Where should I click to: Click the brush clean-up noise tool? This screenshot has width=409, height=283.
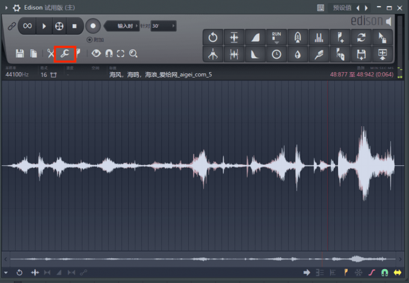[318, 54]
